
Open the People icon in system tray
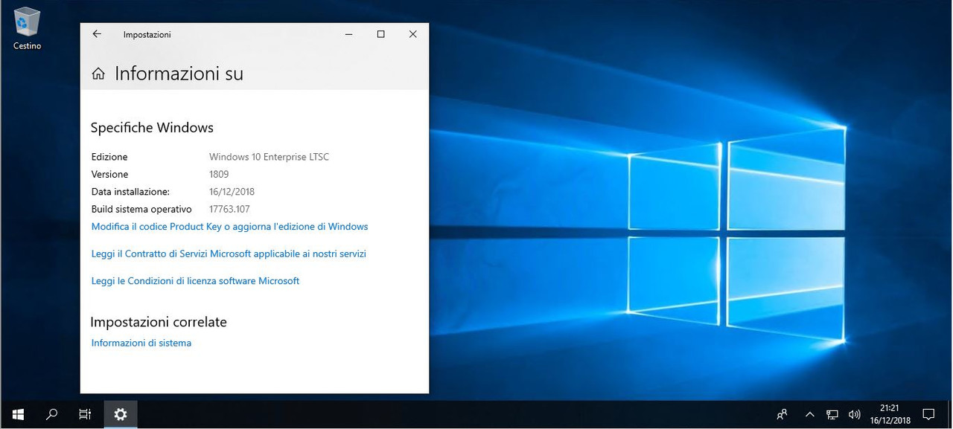pyautogui.click(x=782, y=414)
